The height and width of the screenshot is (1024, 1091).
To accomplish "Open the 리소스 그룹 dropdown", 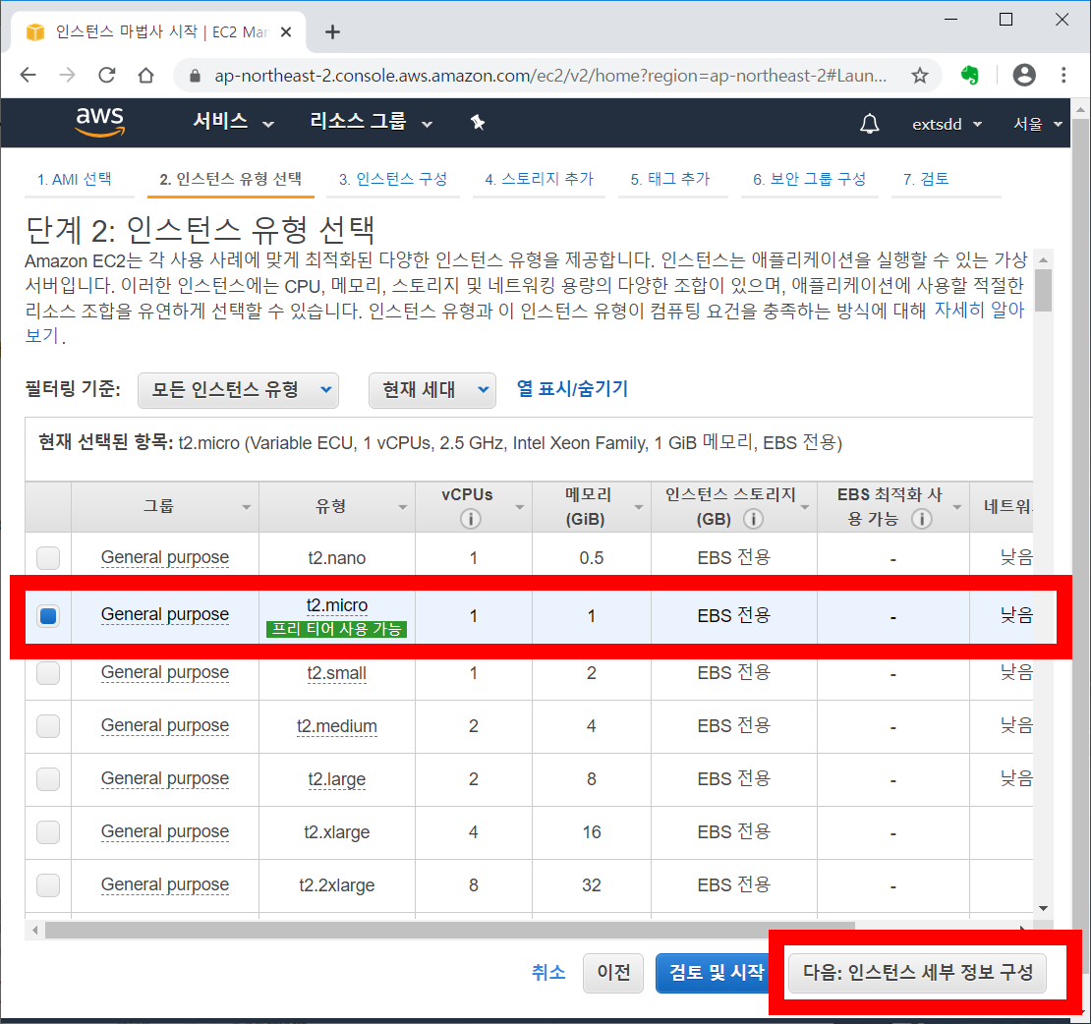I will click(371, 122).
